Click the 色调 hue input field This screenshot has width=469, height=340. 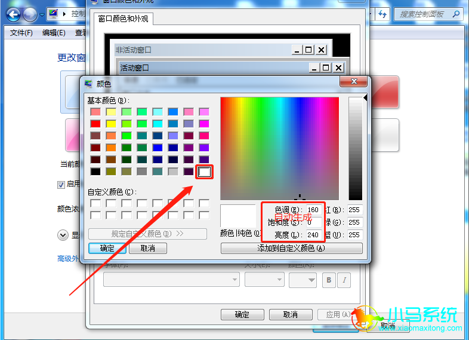[313, 210]
